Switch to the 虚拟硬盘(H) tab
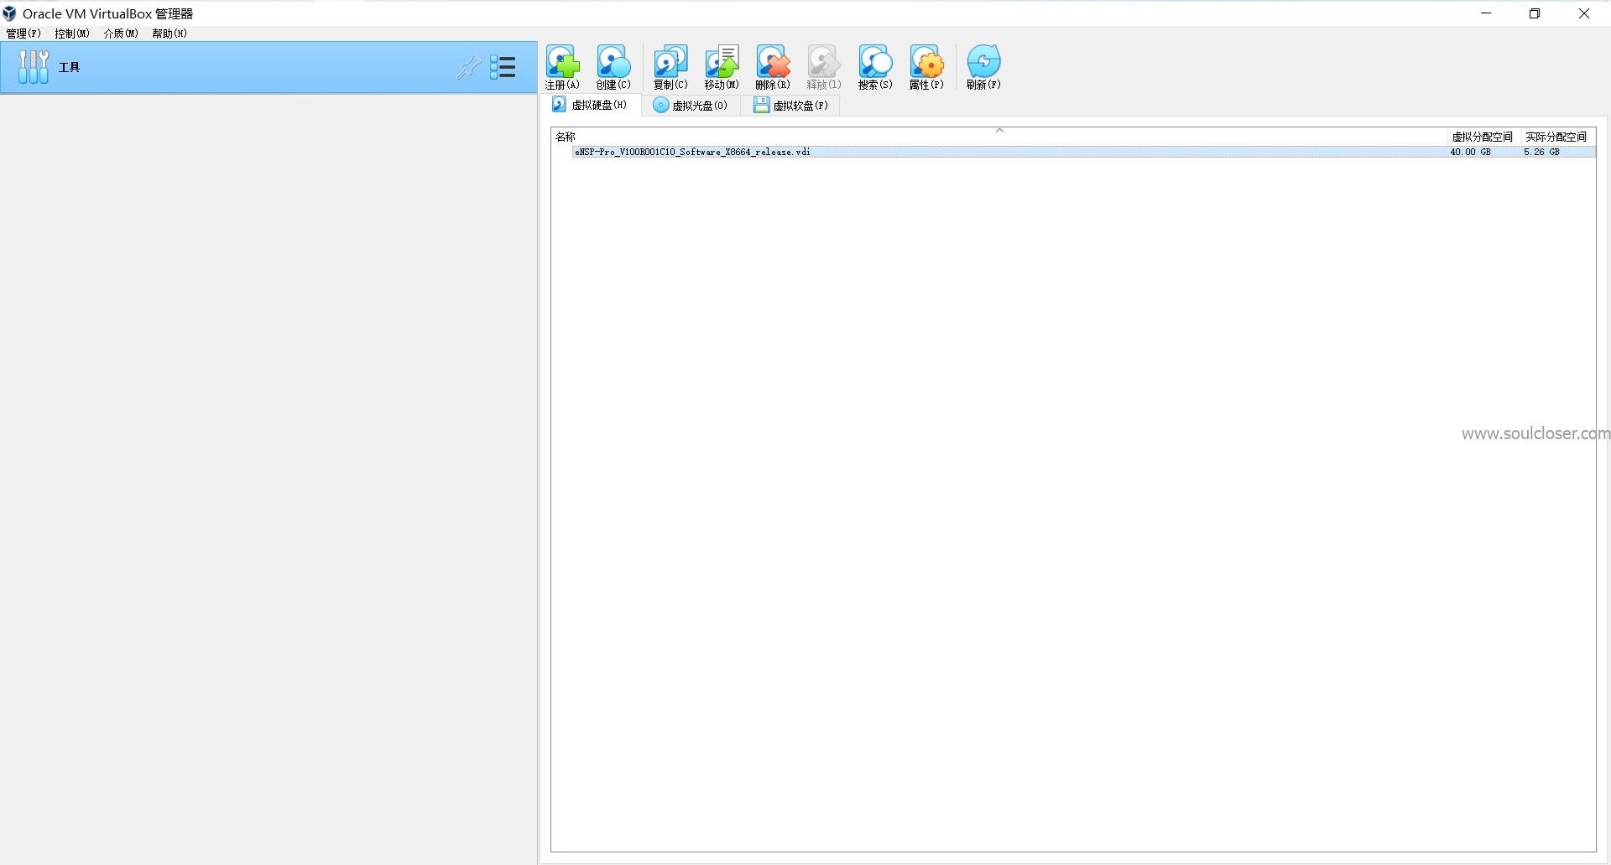This screenshot has width=1611, height=865. tap(591, 105)
